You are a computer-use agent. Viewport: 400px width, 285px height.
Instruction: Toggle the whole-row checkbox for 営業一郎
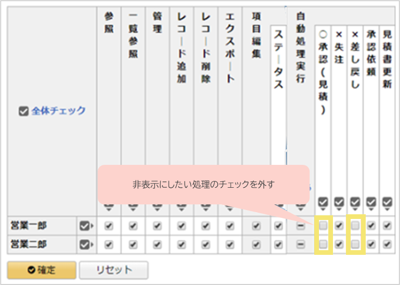click(85, 226)
